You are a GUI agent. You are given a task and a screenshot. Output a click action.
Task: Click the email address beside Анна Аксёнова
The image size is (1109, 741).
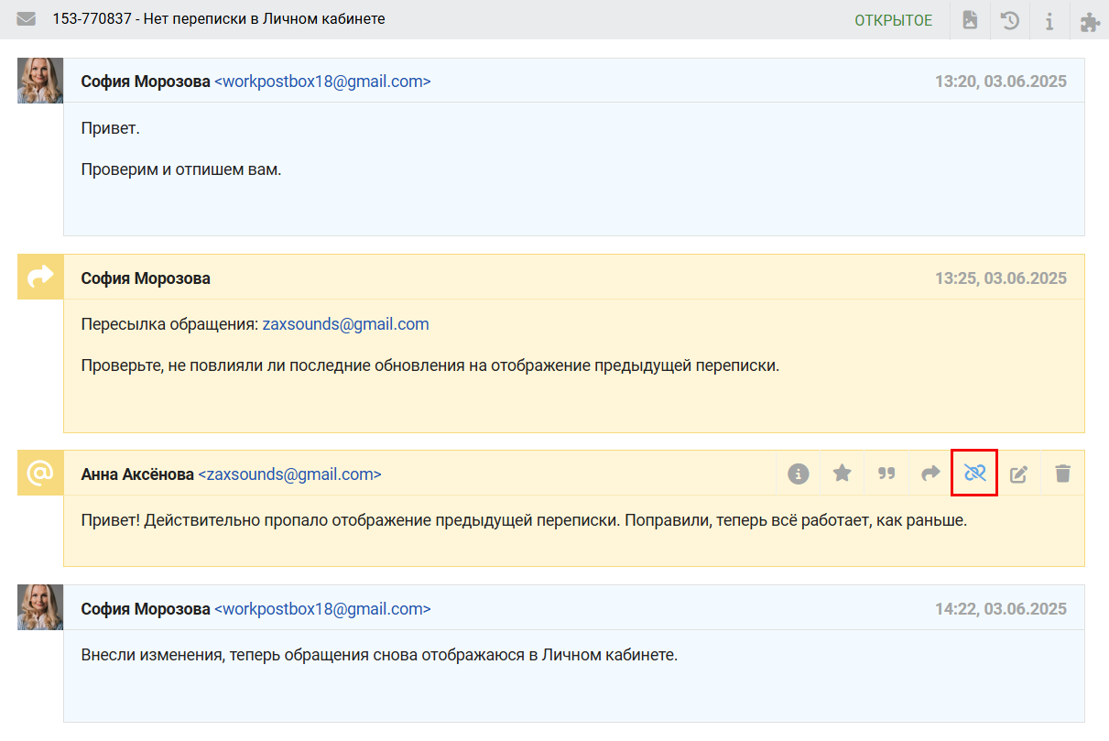click(x=289, y=474)
